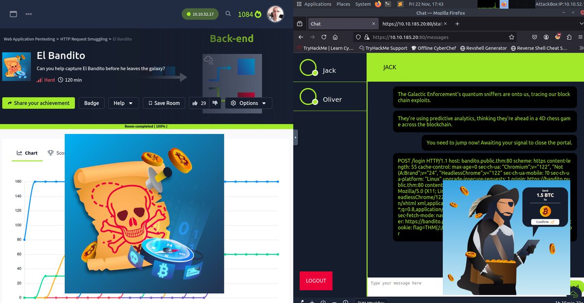Open the System menu
Viewport: 584px width, 303px height.
(363, 4)
